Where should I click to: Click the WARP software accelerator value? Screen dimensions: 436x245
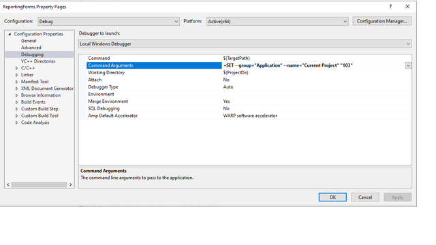coord(250,116)
